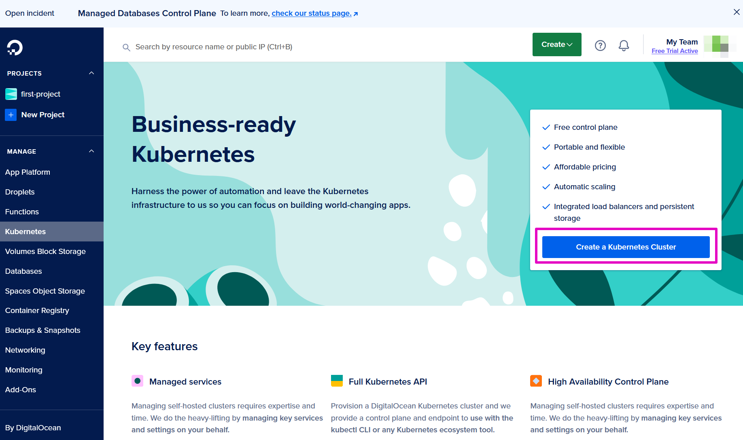
Task: Click the Managed services title
Action: coord(185,382)
